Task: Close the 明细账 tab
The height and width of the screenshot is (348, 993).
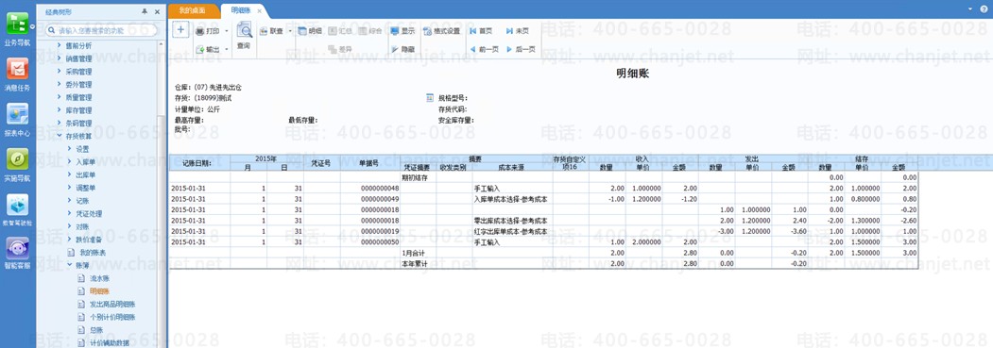Action: pyautogui.click(x=260, y=11)
